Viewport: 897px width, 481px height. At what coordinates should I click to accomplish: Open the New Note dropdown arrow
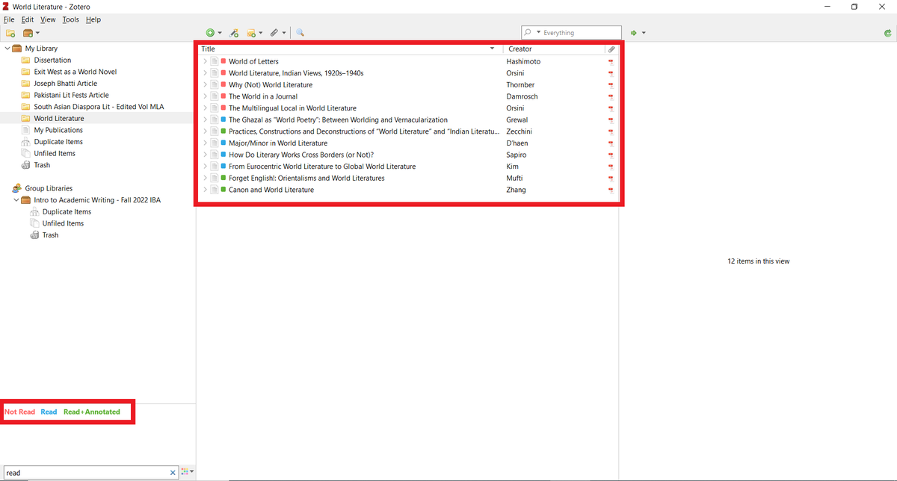[x=260, y=33]
